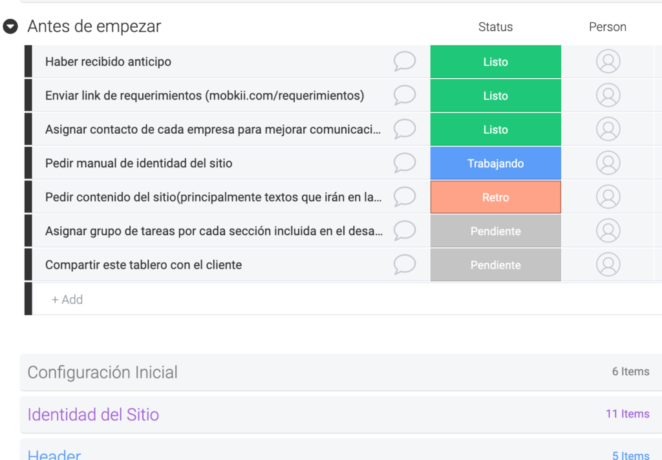Click the + Add new item field

[347, 299]
